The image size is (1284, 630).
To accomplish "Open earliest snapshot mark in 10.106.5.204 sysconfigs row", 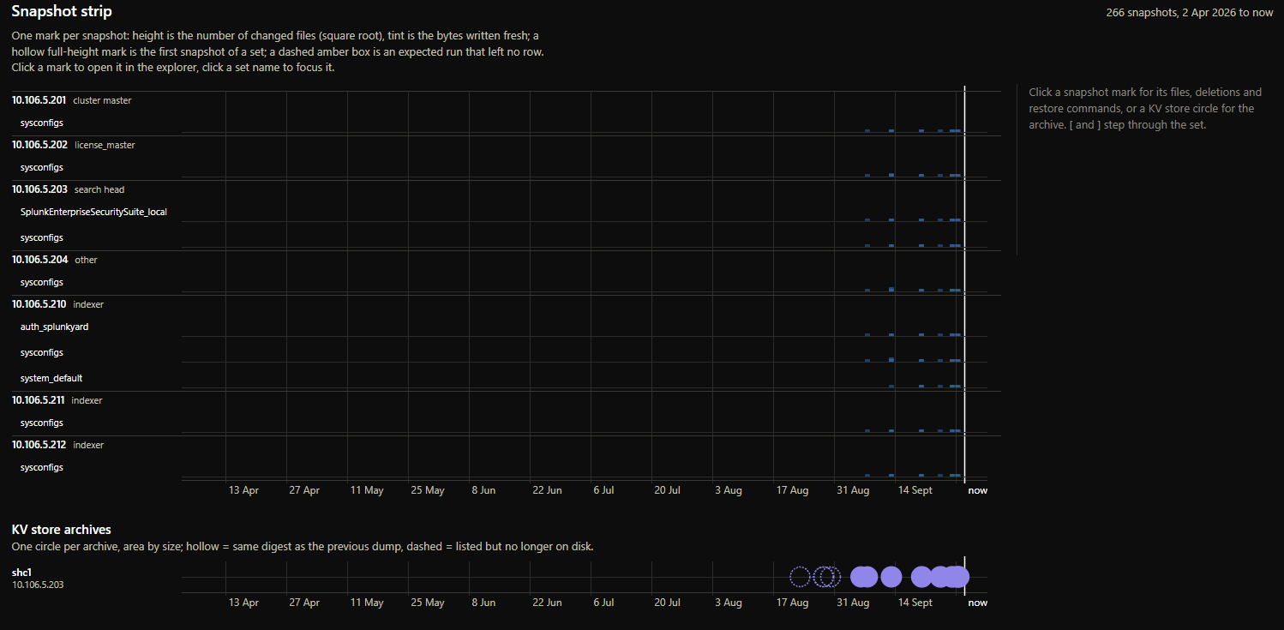I will point(867,290).
